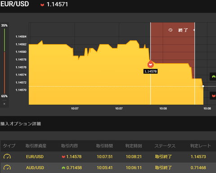
Task: Click the gauge type icon in EUR/USD row
Action: 7,156
